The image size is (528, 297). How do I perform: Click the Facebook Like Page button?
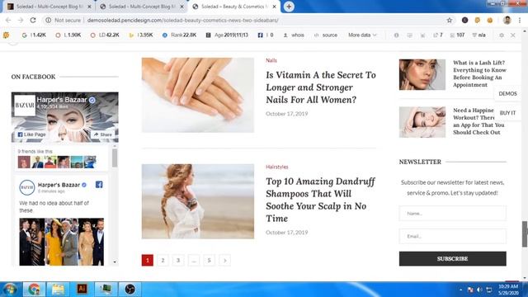tap(31, 134)
